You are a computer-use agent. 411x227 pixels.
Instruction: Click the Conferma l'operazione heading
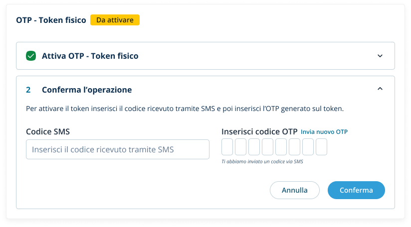pos(87,90)
